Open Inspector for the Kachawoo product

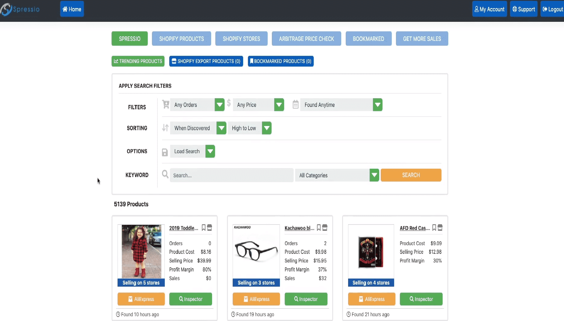[306, 299]
